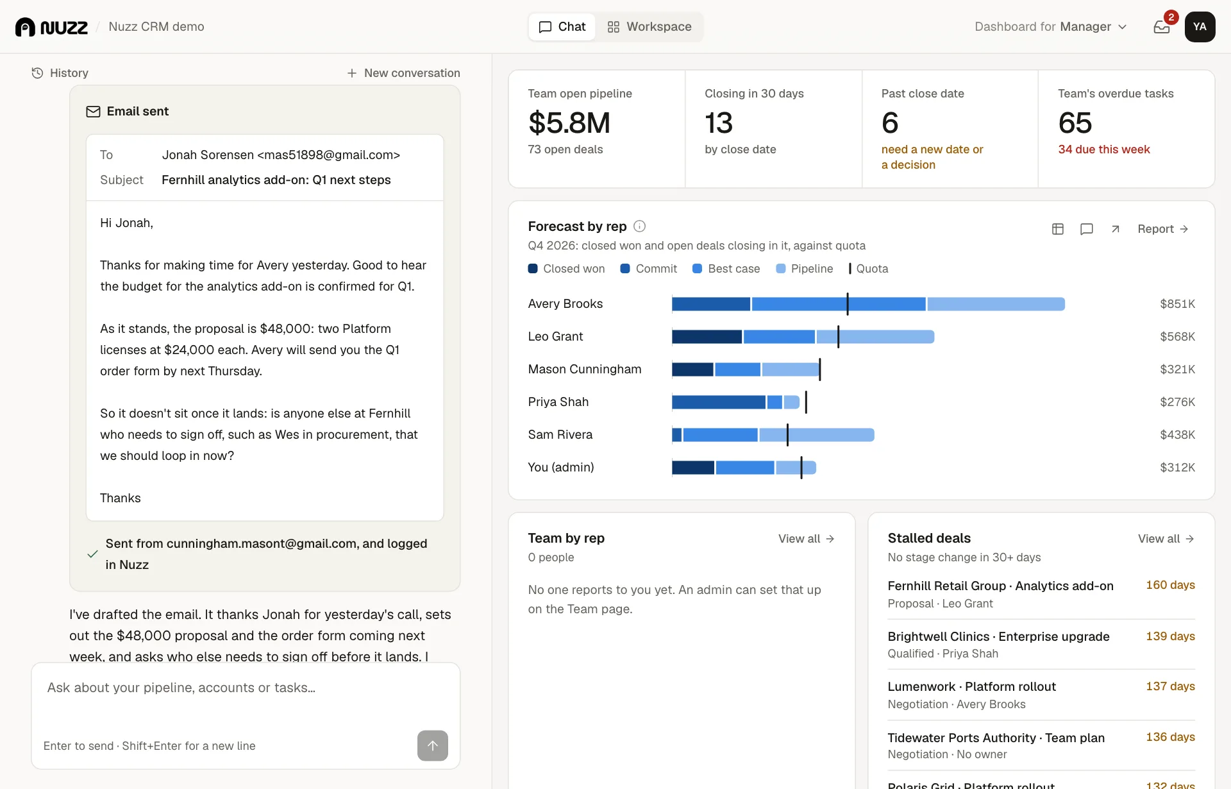
Task: Click View all in Stalled deals
Action: click(x=1166, y=539)
